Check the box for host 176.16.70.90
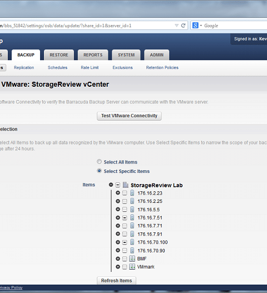This screenshot has width=267, height=293. point(125,251)
